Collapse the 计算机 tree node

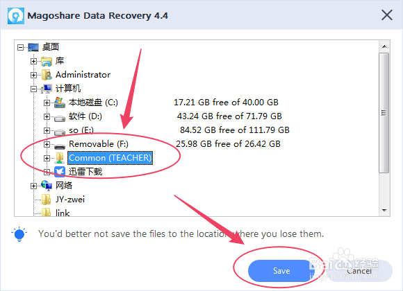pos(33,89)
